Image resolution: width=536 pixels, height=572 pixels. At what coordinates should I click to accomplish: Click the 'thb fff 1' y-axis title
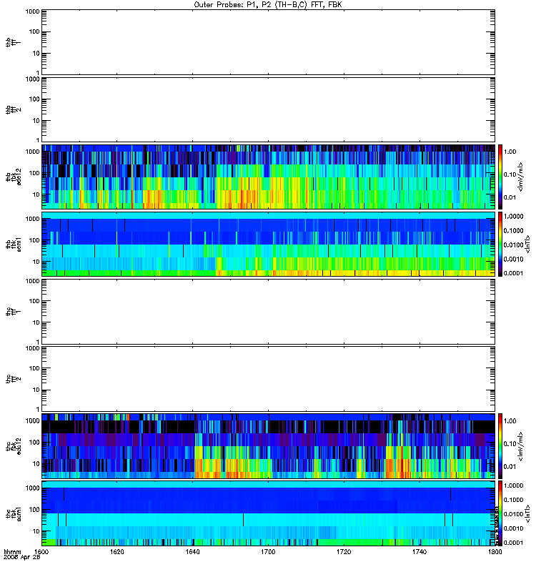coord(13,42)
